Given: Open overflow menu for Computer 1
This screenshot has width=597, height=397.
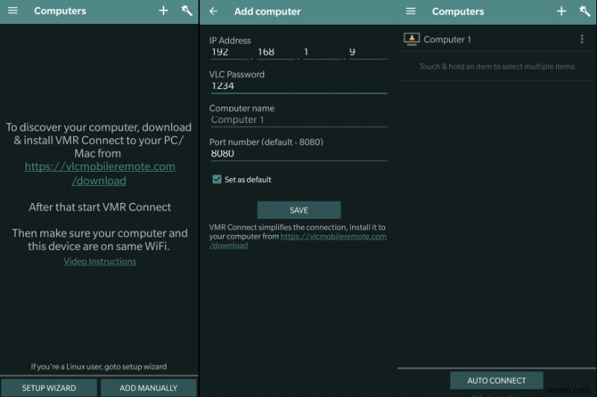Looking at the screenshot, I should (x=581, y=40).
